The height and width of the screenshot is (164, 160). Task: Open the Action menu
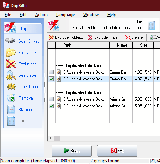[x=41, y=15]
